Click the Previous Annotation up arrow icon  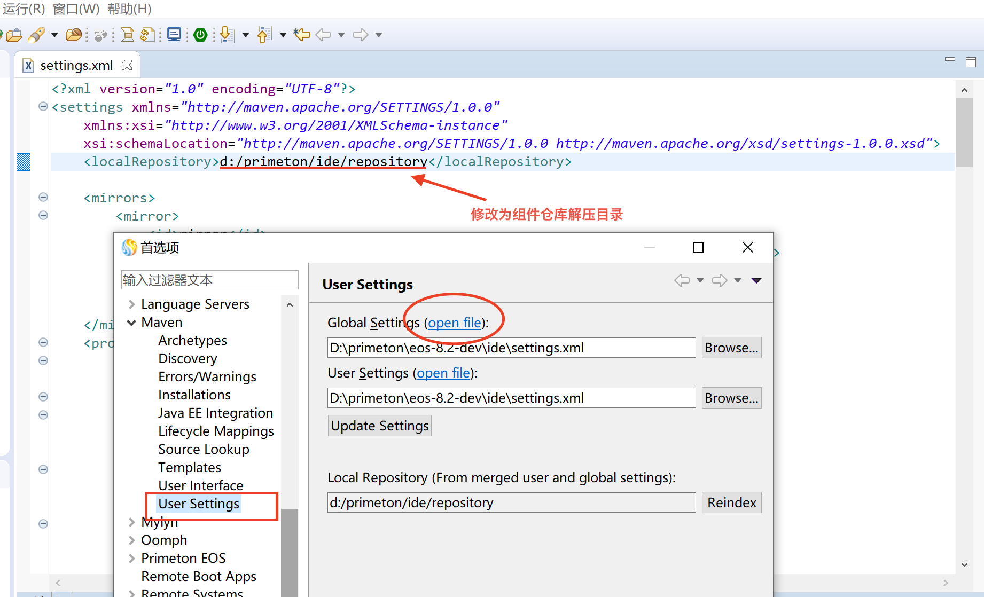pyautogui.click(x=264, y=35)
